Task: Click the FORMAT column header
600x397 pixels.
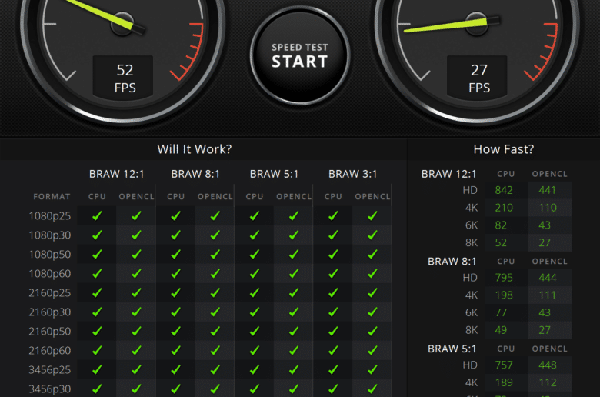Action: point(52,197)
